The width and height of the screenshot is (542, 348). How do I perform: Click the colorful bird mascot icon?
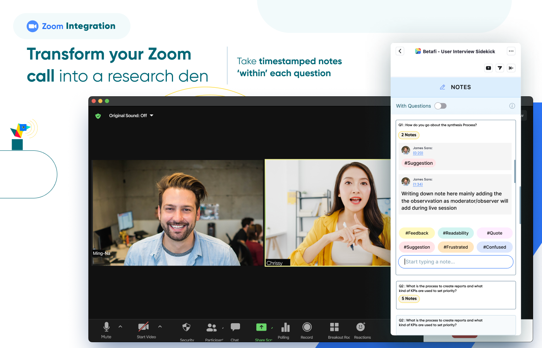(x=20, y=131)
